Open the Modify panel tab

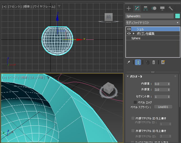(x=137, y=8)
